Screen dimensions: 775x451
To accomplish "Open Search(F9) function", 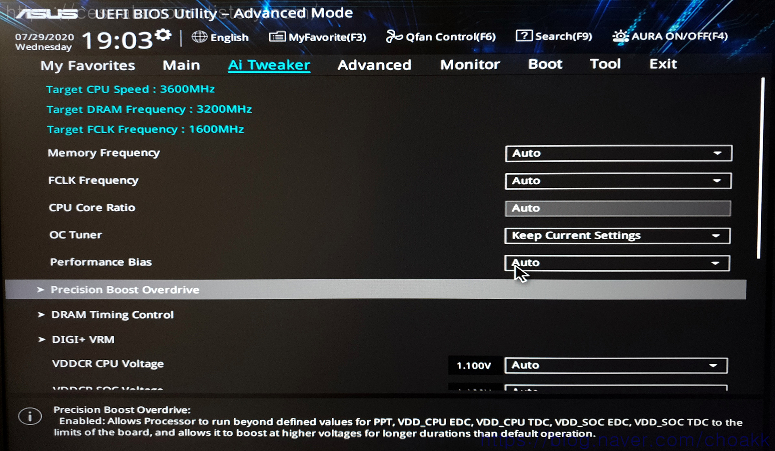I will click(x=563, y=36).
